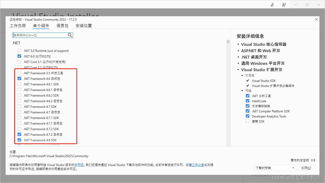Expand 通用 Windows 平台开发 details

point(238,63)
